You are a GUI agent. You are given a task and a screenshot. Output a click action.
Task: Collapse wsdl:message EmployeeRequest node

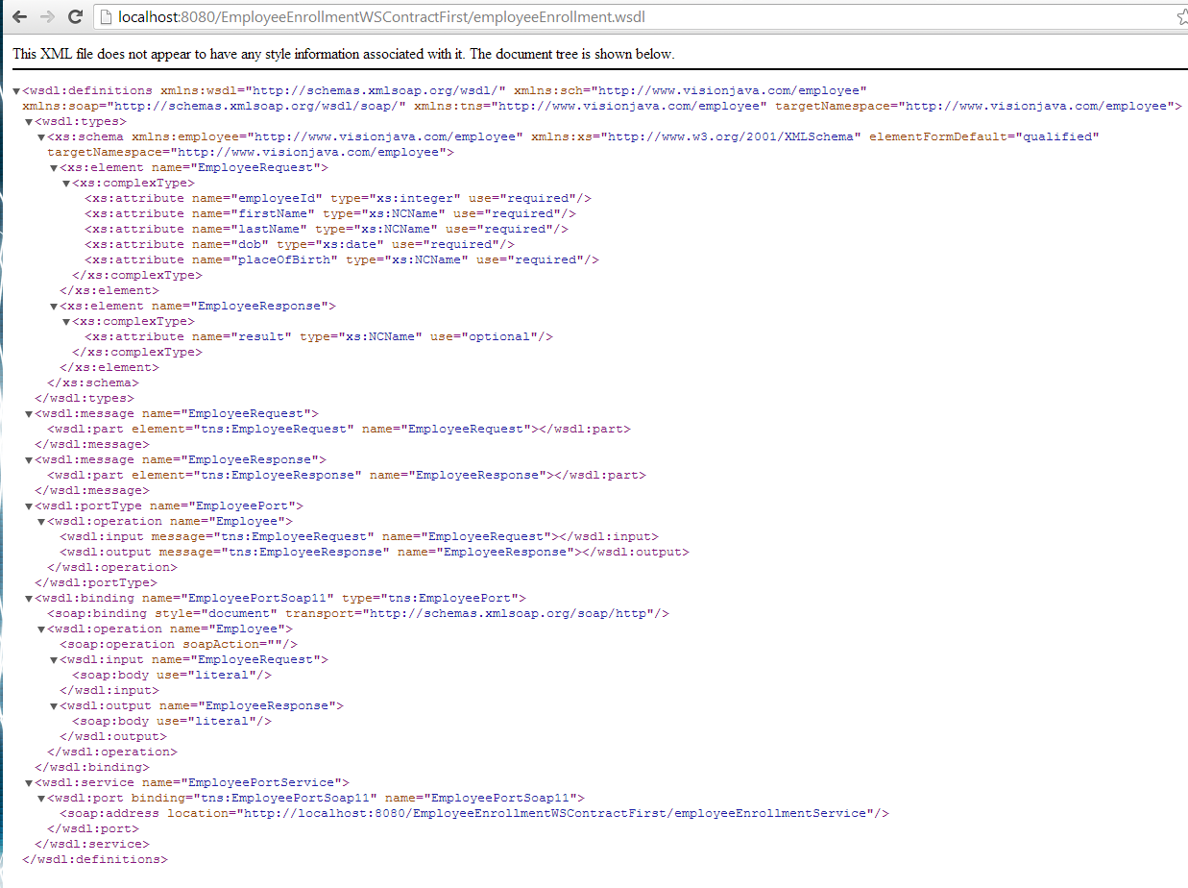[x=29, y=414]
